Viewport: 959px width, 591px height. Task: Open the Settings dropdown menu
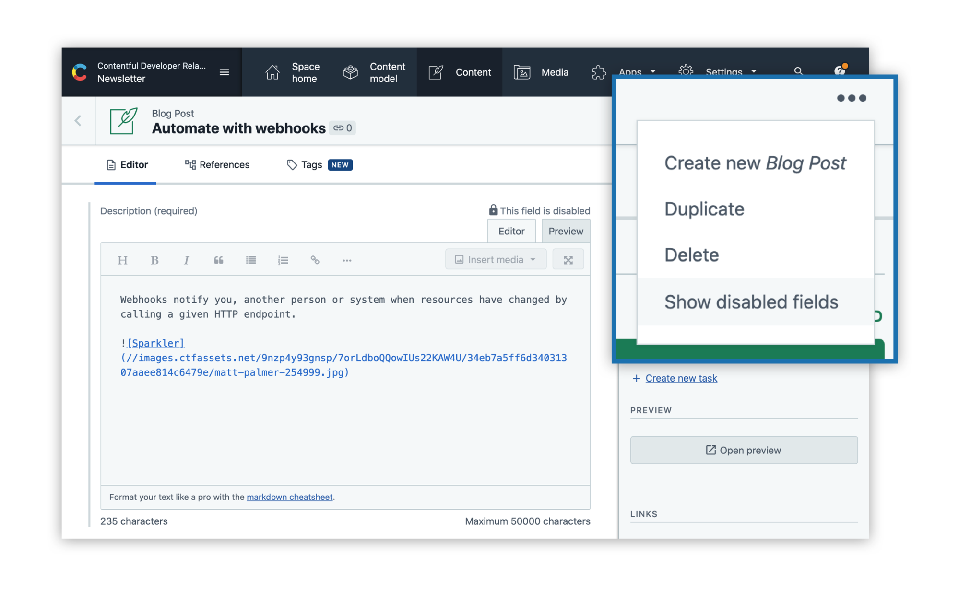coord(723,70)
